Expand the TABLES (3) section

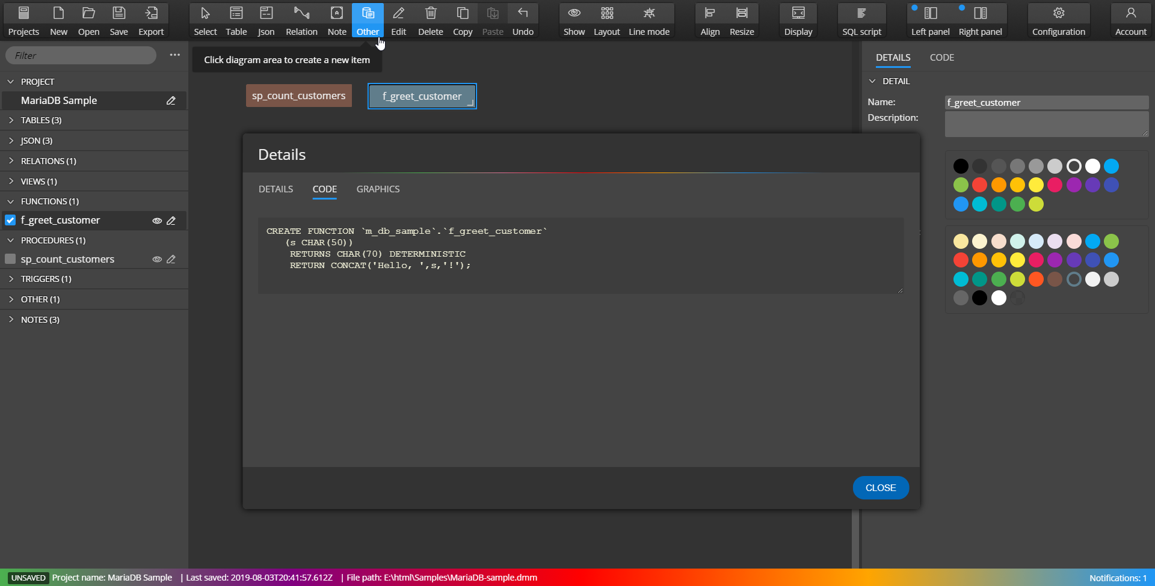[11, 120]
